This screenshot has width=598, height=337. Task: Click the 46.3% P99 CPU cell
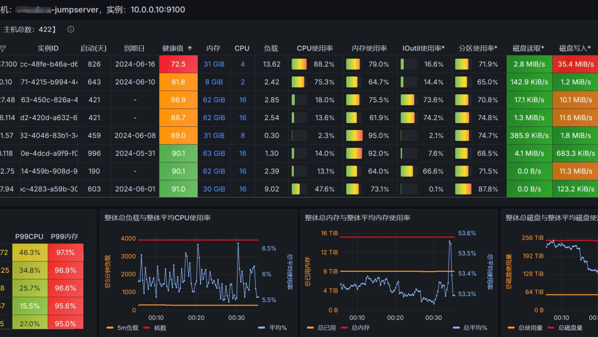click(x=30, y=252)
